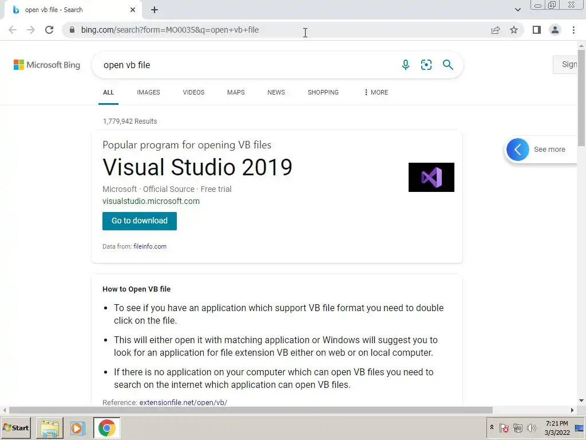The image size is (586, 440).
Task: Expand the tab search dropdown arrow
Action: [x=517, y=10]
